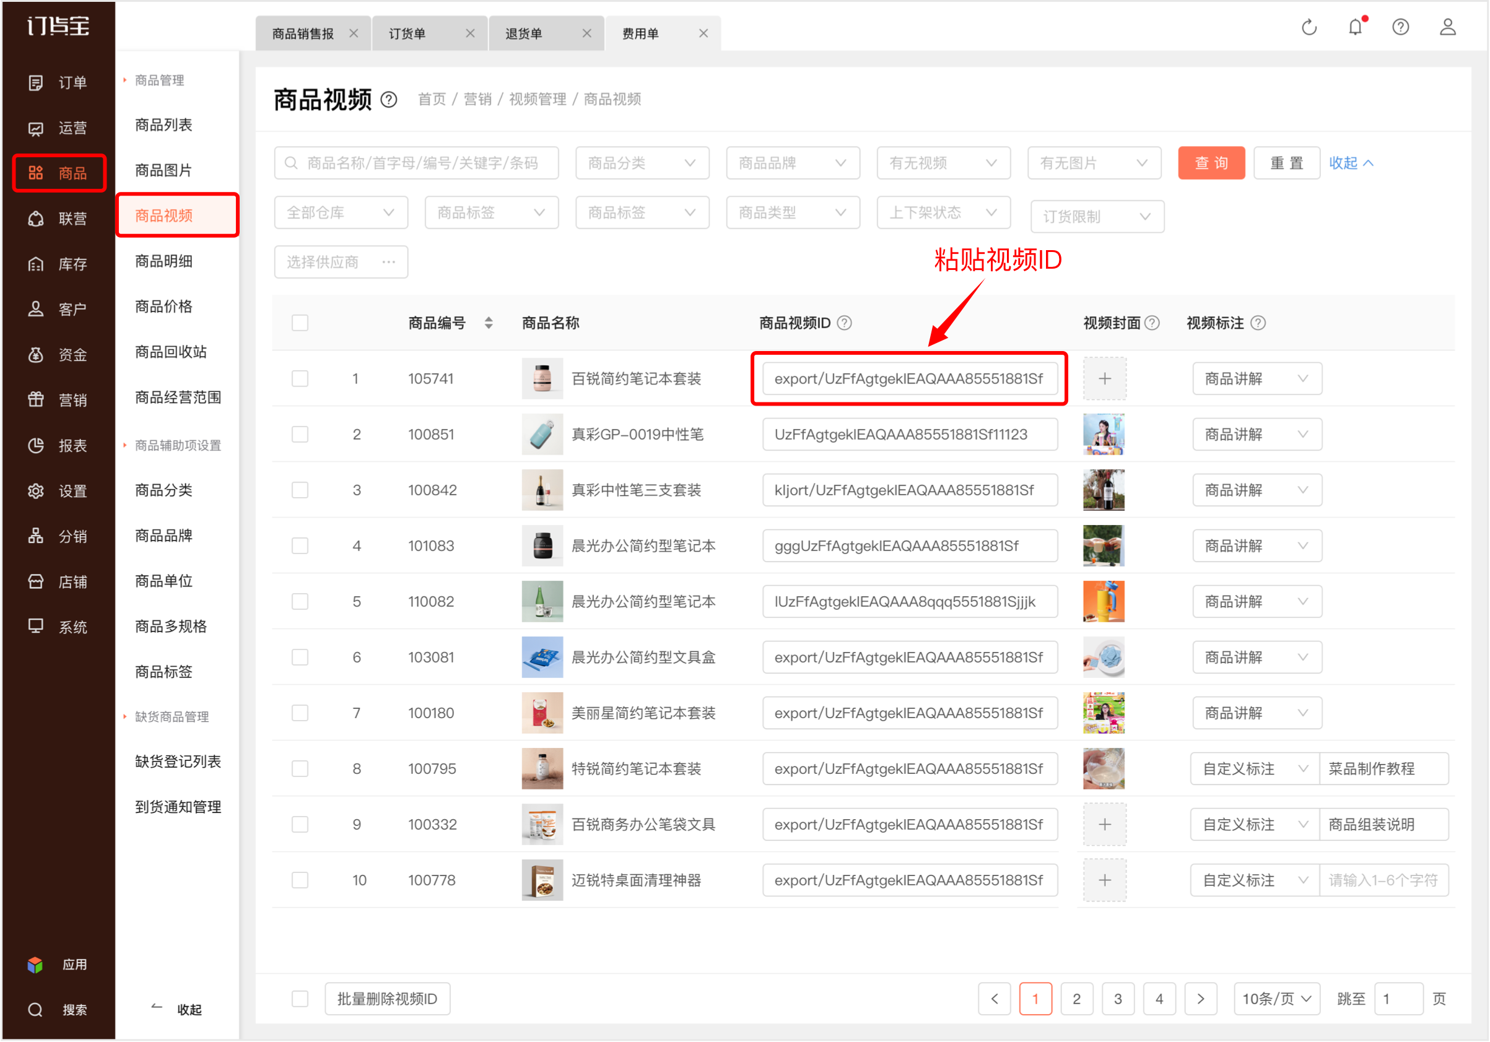
Task: Open video cover thumbnail for row 100851
Action: tap(1104, 435)
